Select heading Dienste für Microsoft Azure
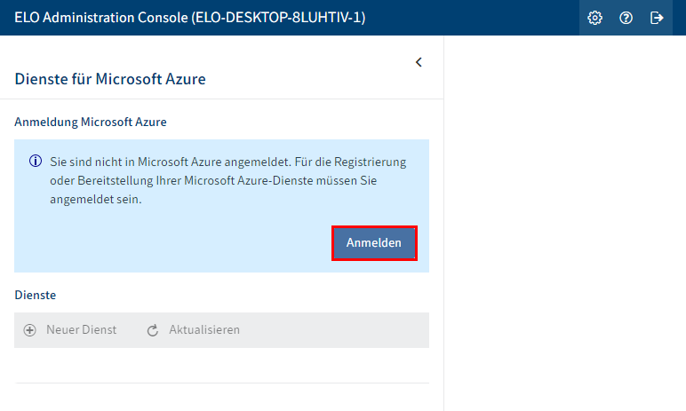Screen dimensions: 686x411 [x=110, y=79]
